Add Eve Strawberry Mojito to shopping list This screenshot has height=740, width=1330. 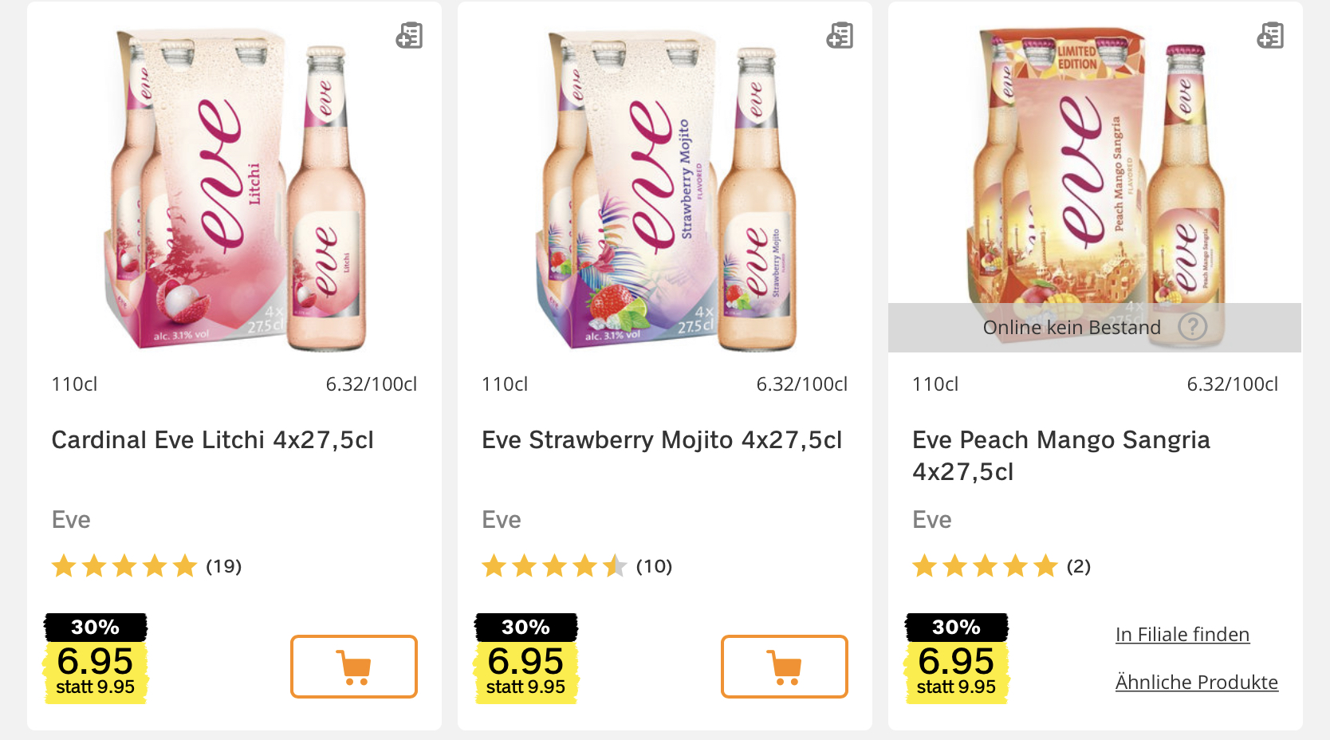[840, 36]
